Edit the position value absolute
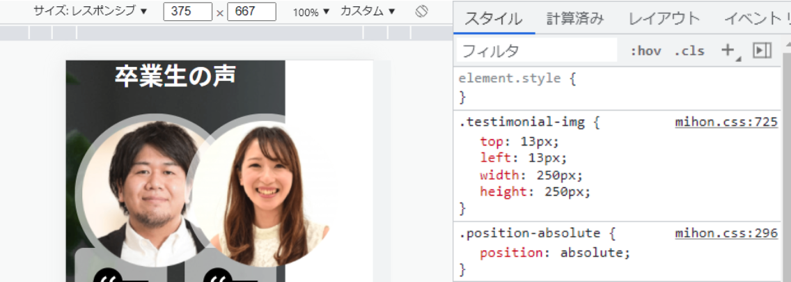 click(x=593, y=252)
